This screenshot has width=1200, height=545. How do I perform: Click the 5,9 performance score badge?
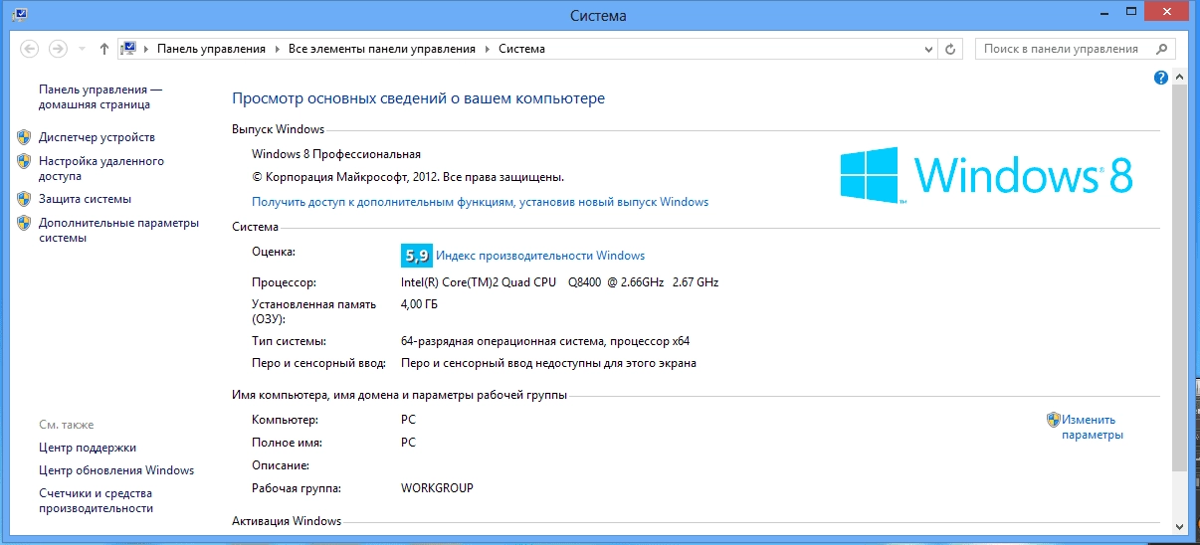click(x=416, y=256)
